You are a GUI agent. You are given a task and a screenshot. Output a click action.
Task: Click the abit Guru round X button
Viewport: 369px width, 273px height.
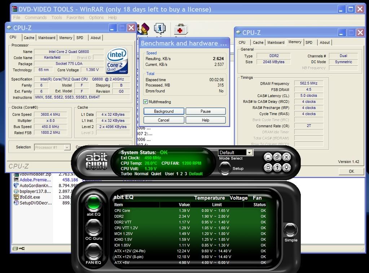coord(286,157)
